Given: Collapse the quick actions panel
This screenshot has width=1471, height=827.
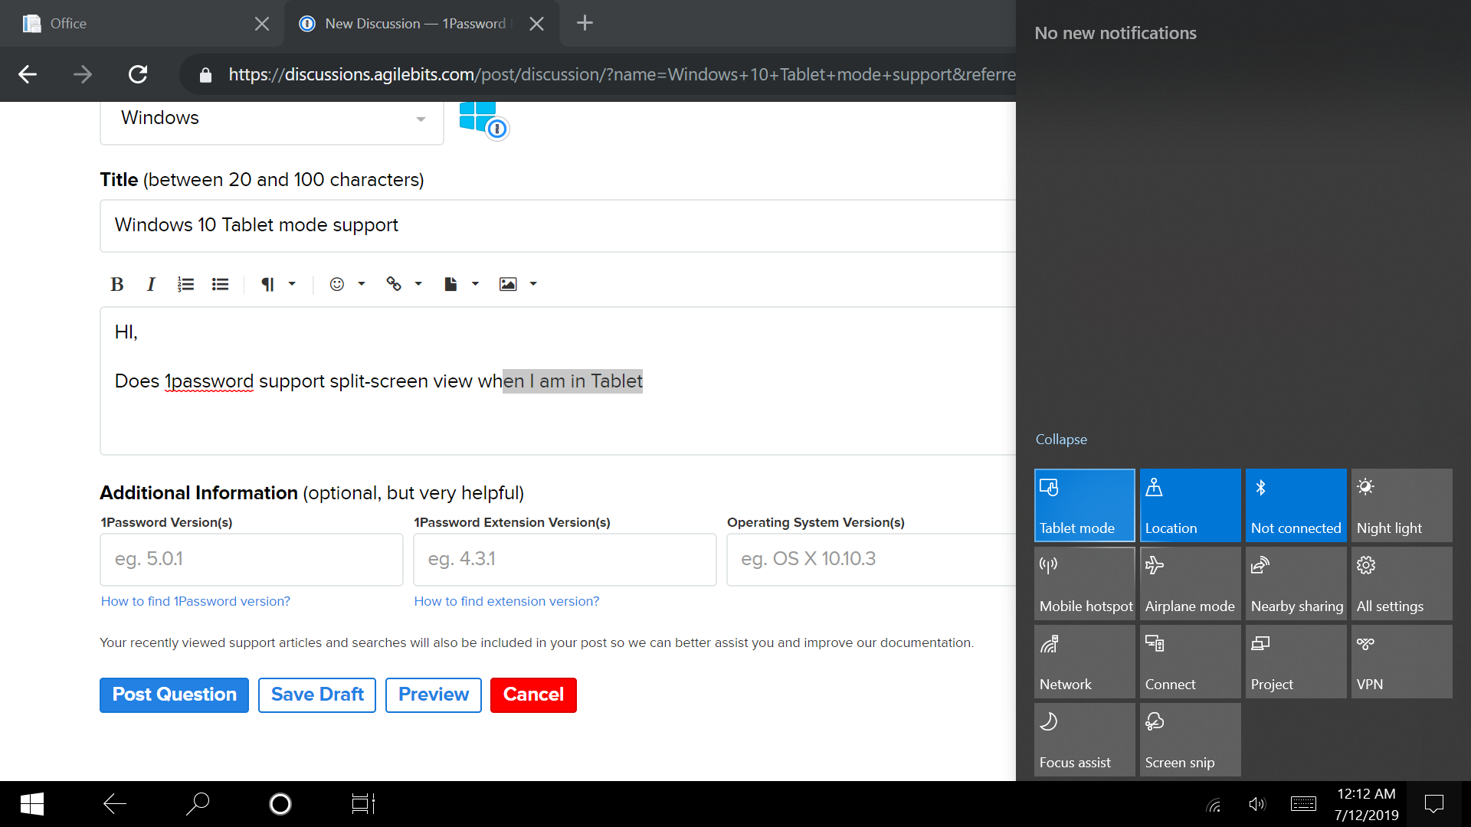Looking at the screenshot, I should pyautogui.click(x=1061, y=440).
